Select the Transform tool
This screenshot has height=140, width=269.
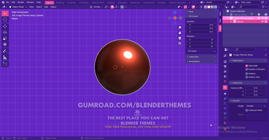tap(5, 44)
